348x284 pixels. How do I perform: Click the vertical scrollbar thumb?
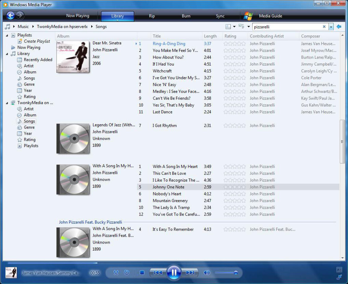point(342,141)
